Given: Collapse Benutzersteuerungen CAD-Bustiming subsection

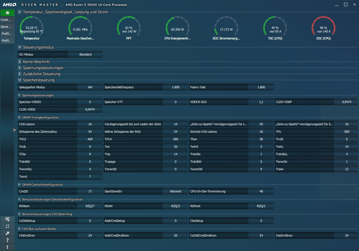Looking at the screenshot, I should point(19,214).
